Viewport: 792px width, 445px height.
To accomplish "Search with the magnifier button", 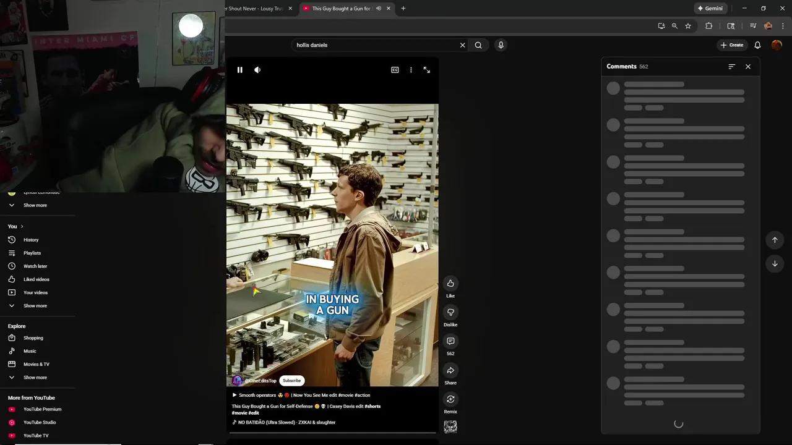I will click(x=478, y=45).
